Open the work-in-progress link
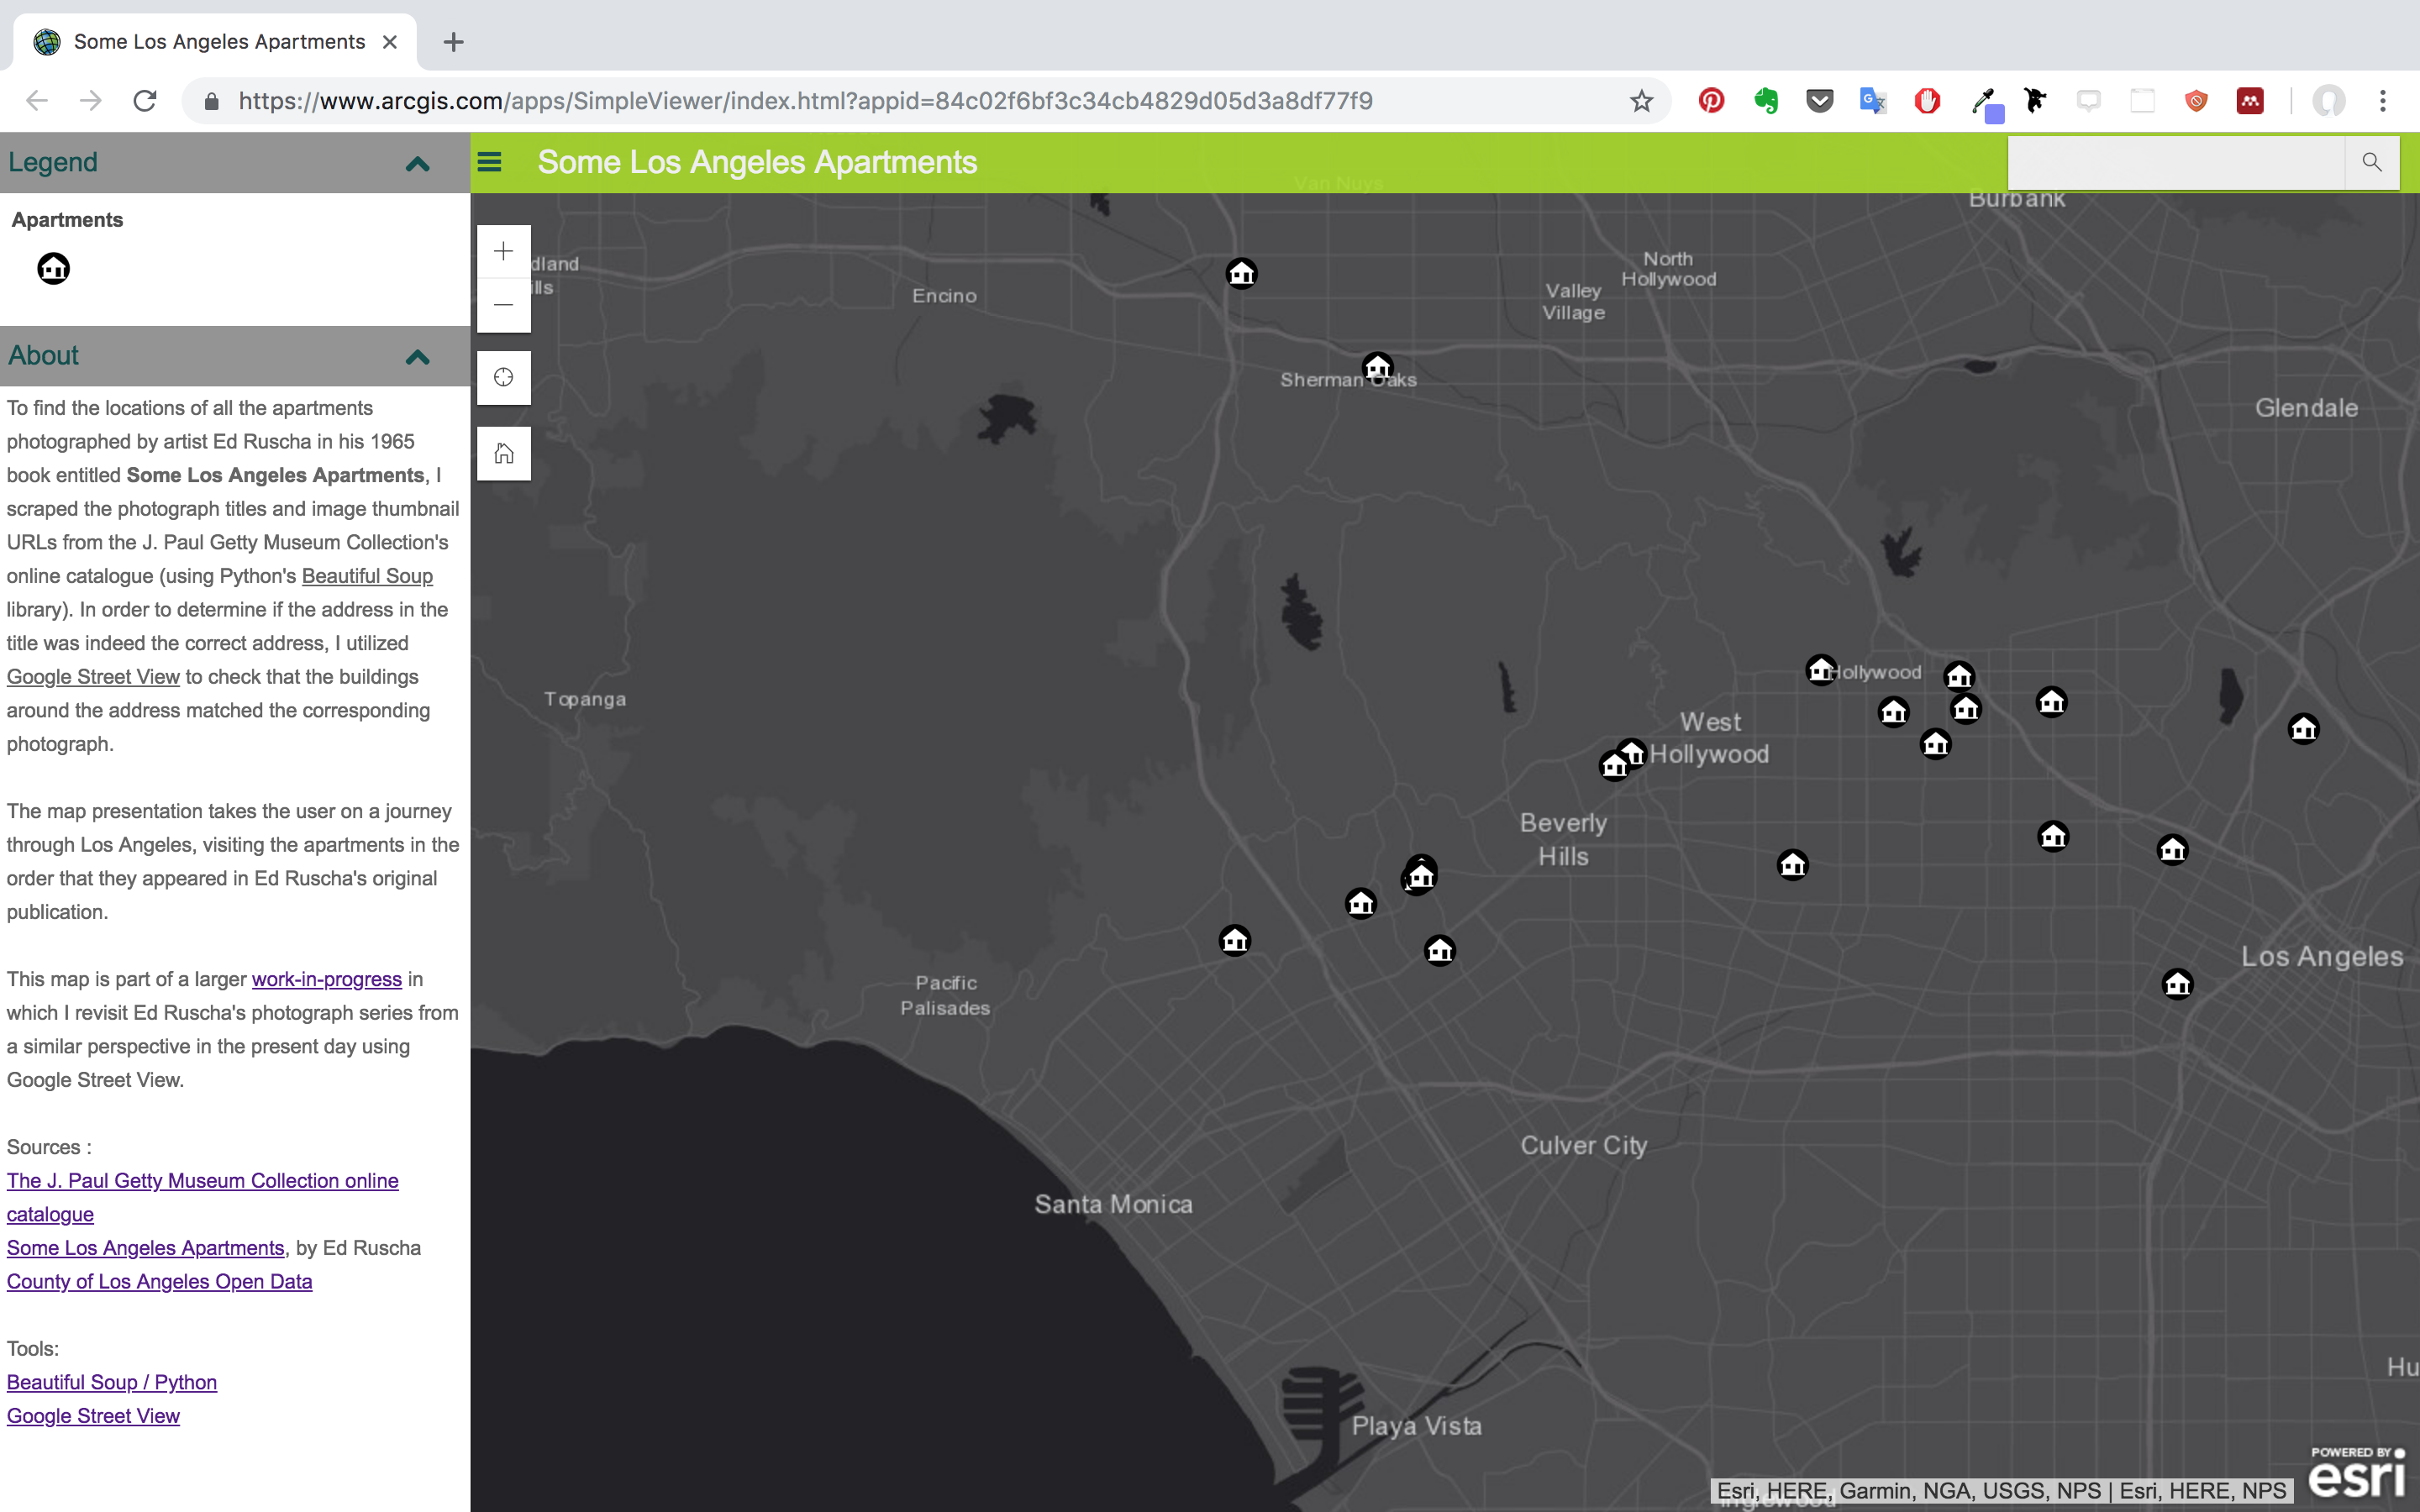Screen dimensions: 2420x1512 click(x=326, y=979)
